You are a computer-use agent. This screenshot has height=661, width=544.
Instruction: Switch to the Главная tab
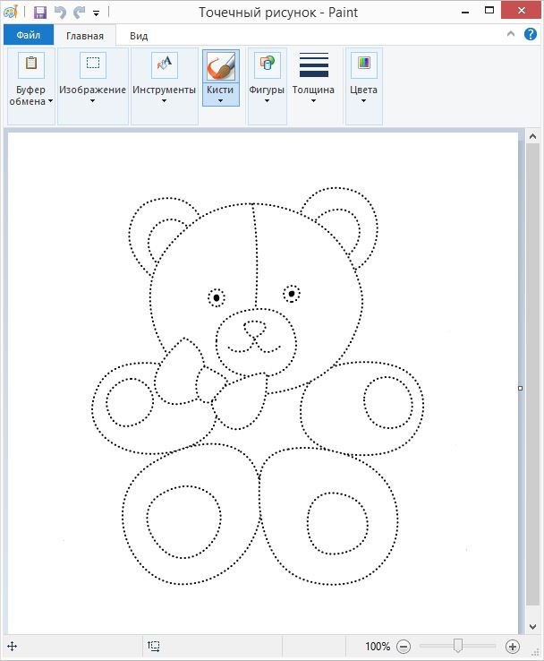[85, 36]
